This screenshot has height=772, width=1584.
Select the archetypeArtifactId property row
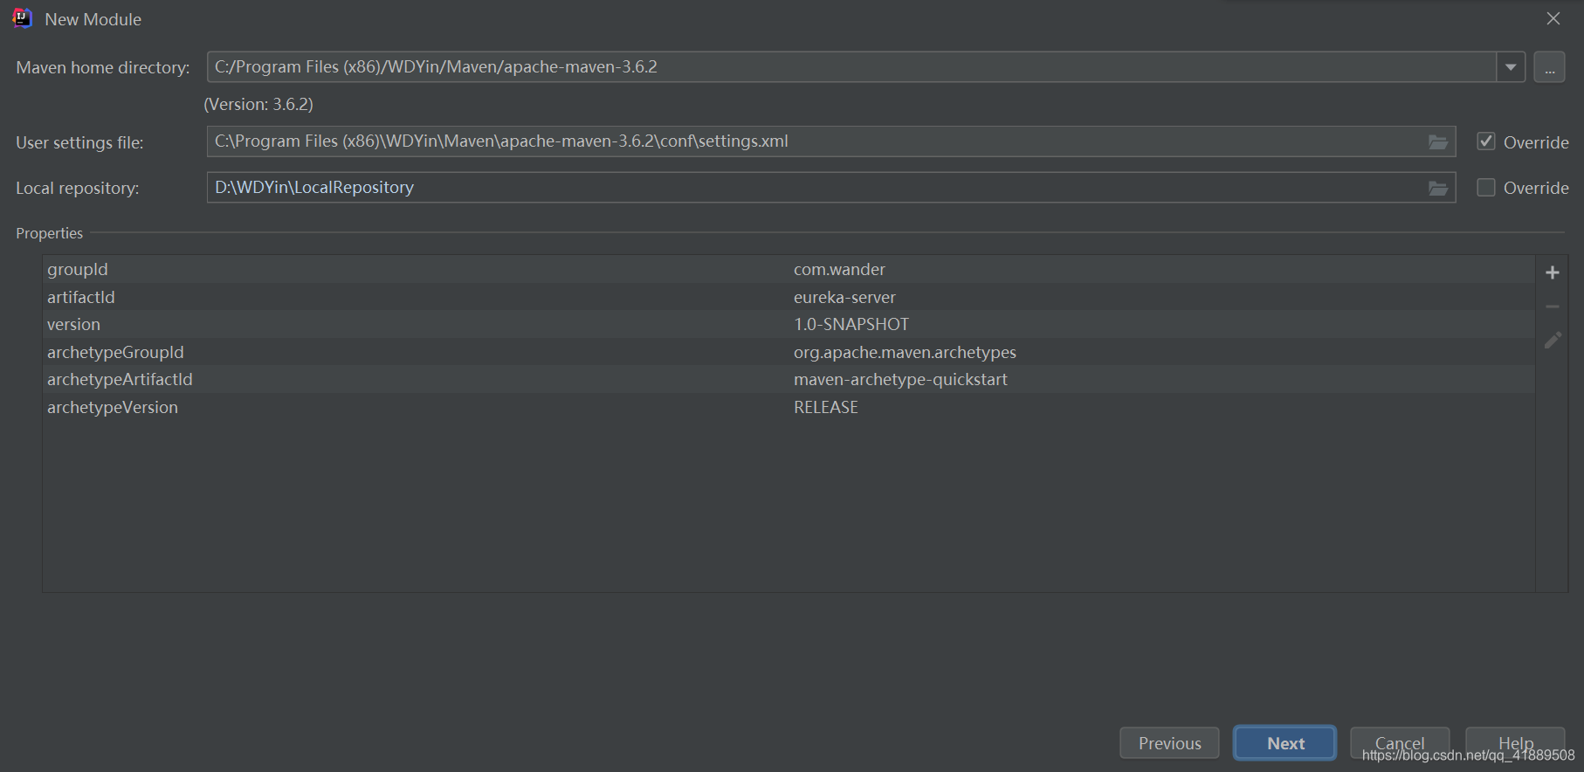(789, 379)
